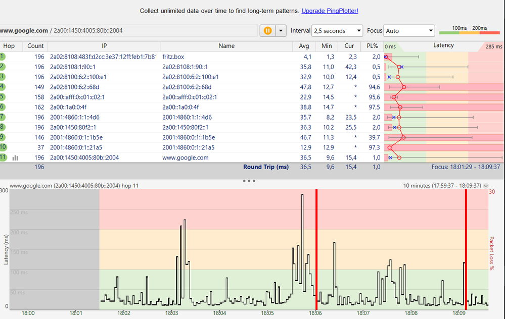Expand the Focus Auto dropdown
The width and height of the screenshot is (505, 319).
point(409,31)
